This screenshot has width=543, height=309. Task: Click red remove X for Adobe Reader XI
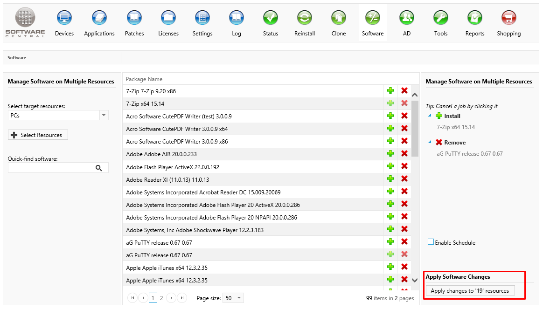[x=404, y=179]
